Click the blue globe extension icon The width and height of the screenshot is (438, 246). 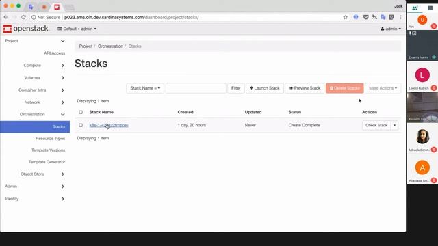tap(356, 17)
